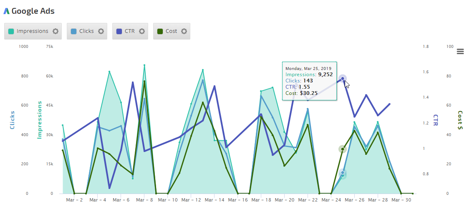Open the CTR series settings gear

coord(142,31)
